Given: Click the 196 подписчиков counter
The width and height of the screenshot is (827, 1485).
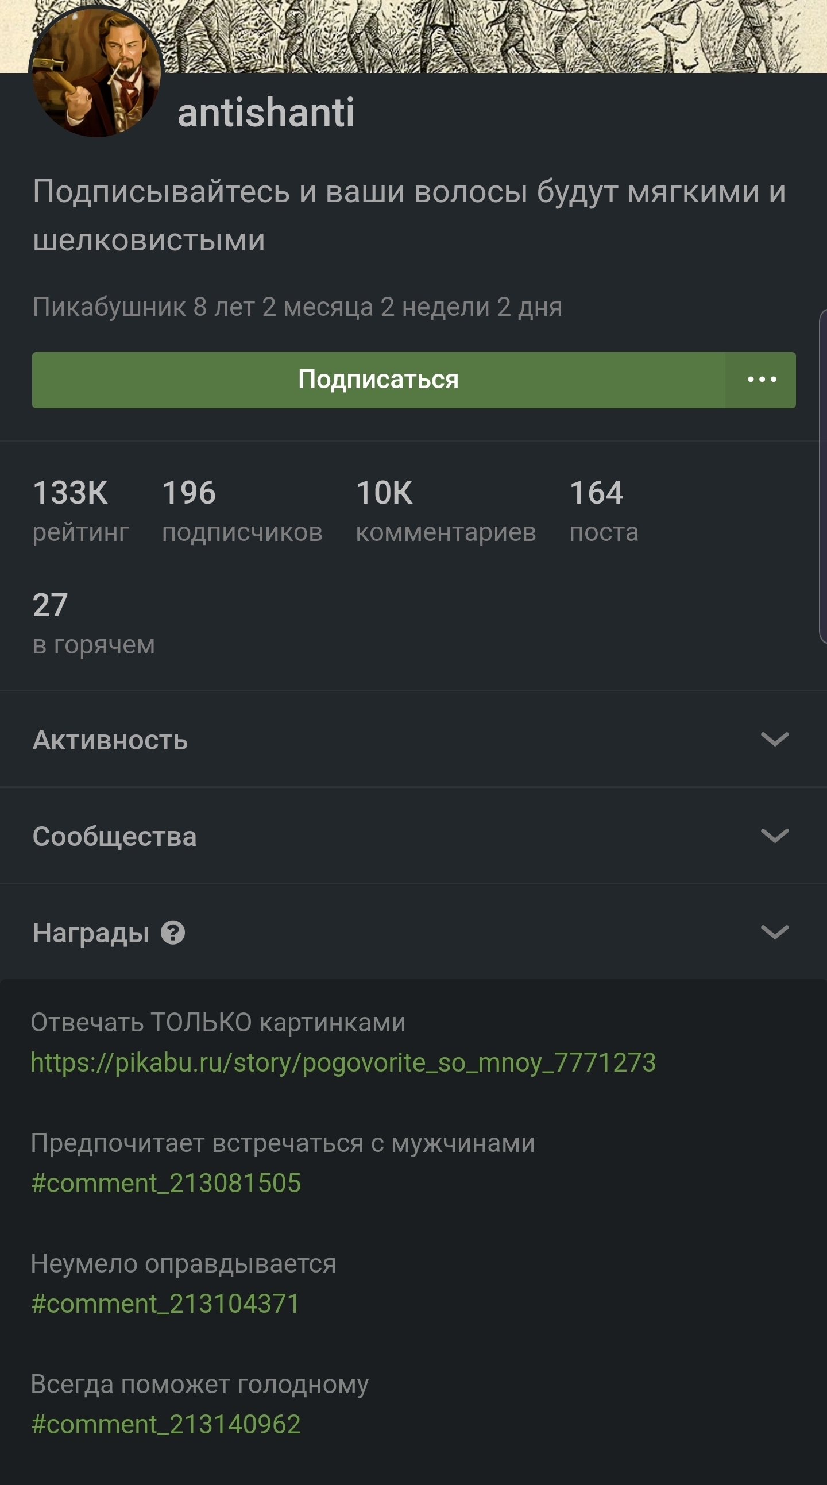Looking at the screenshot, I should pyautogui.click(x=242, y=510).
